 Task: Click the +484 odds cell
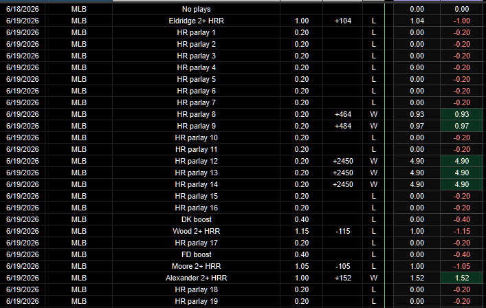click(343, 126)
